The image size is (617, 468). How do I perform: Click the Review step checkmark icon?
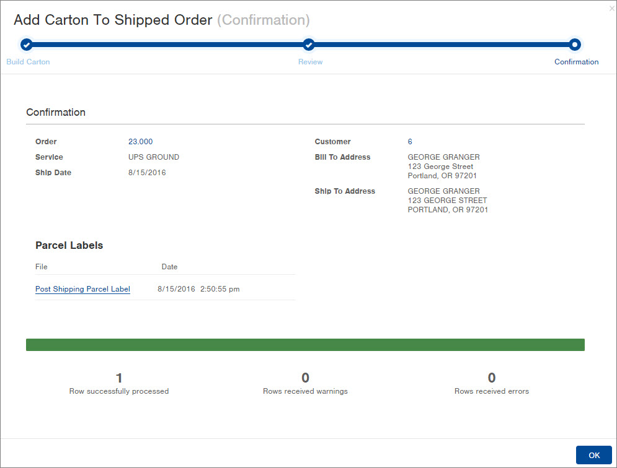click(x=309, y=45)
